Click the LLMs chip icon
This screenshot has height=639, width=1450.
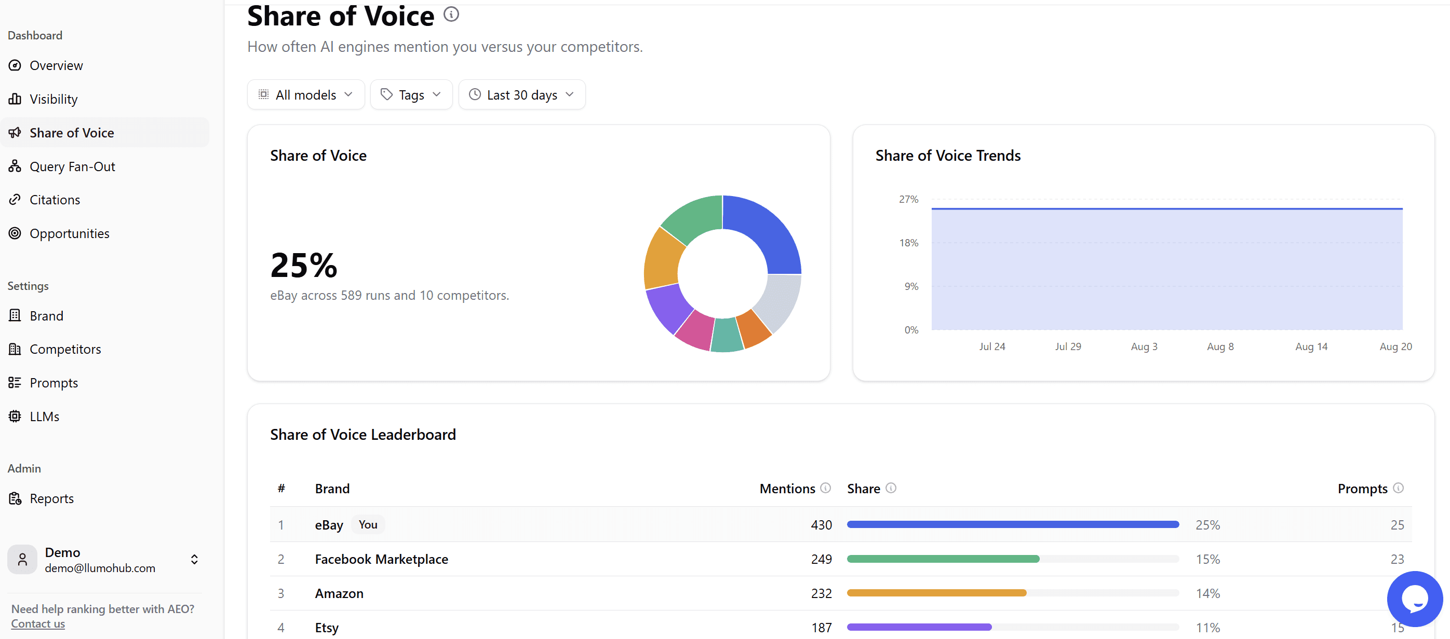pyautogui.click(x=15, y=416)
